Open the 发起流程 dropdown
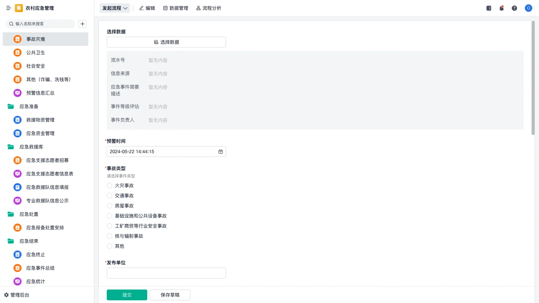The height and width of the screenshot is (303, 539). click(x=115, y=8)
